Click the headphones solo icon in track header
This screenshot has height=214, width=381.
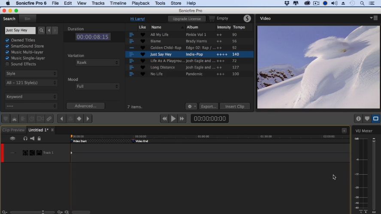pyautogui.click(x=25, y=139)
